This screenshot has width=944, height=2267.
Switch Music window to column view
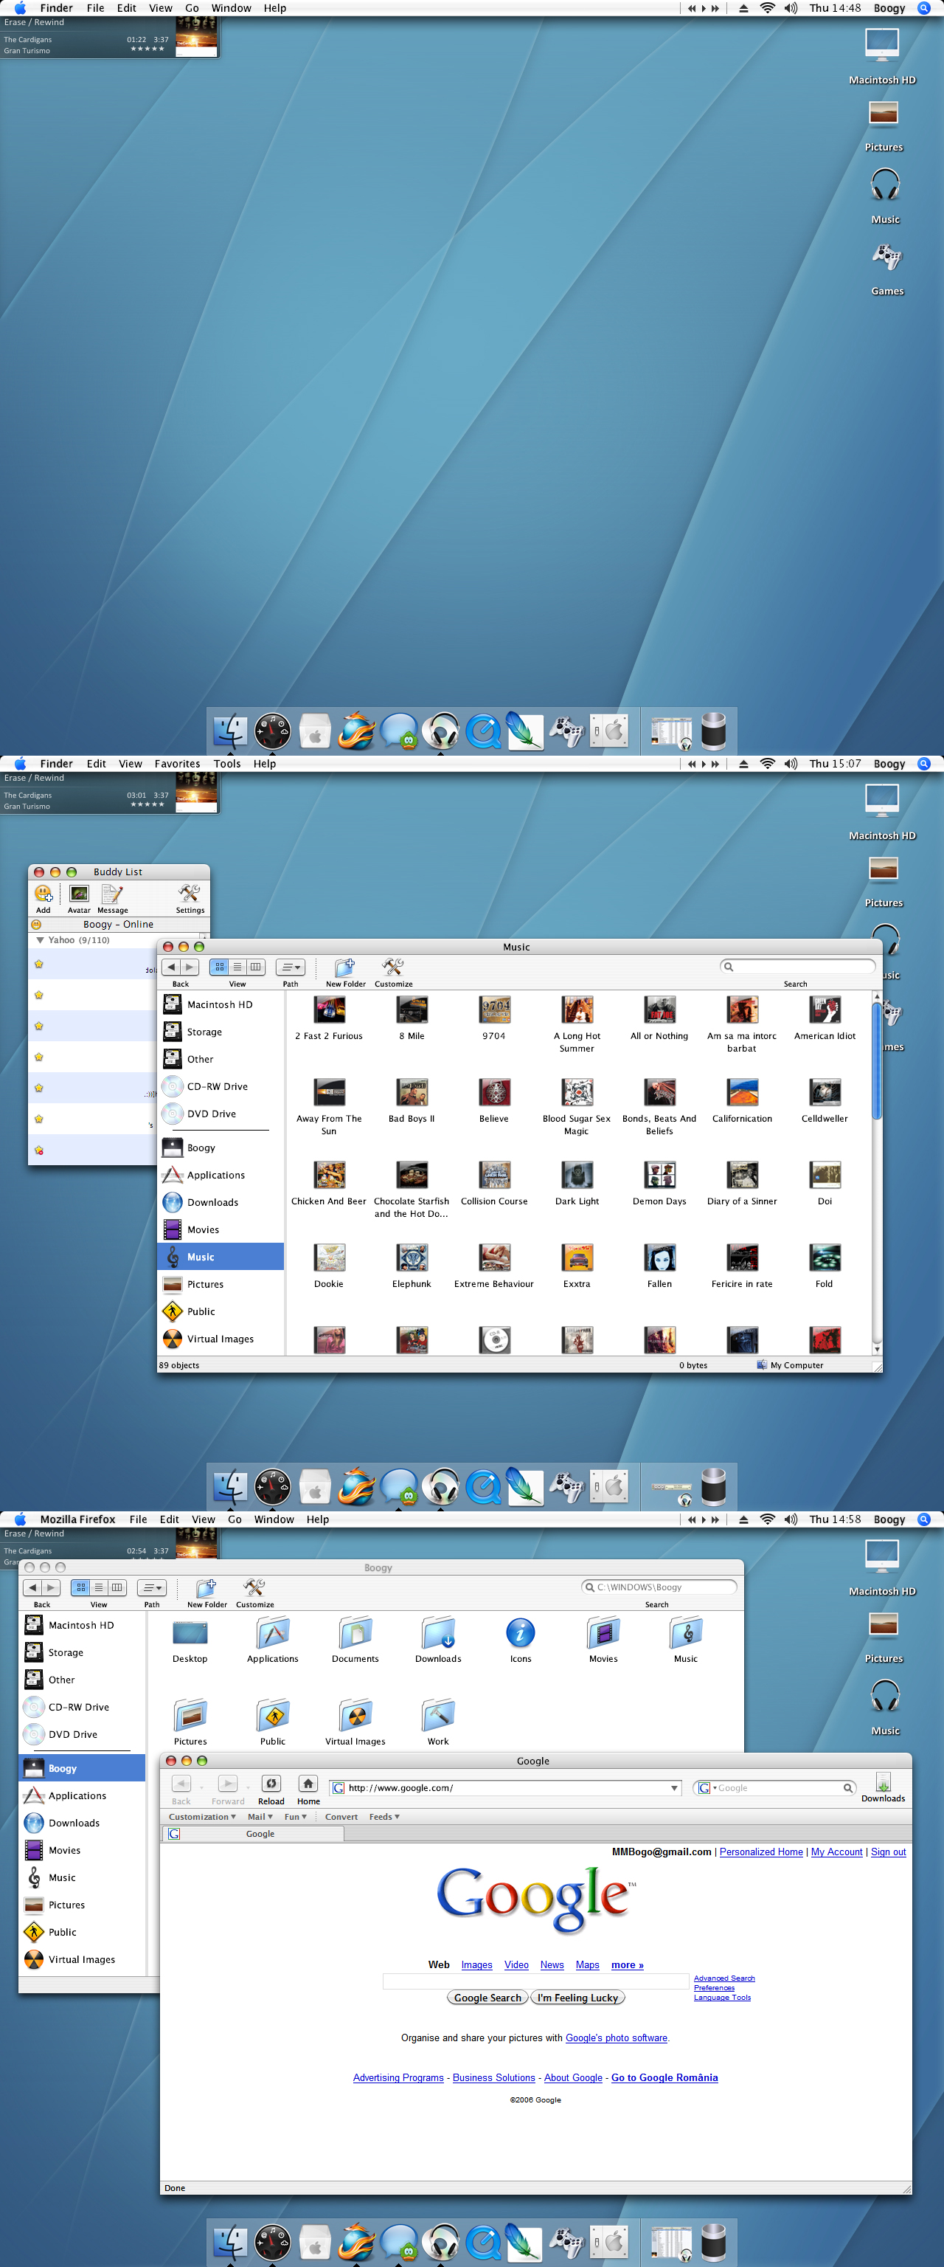[x=256, y=967]
